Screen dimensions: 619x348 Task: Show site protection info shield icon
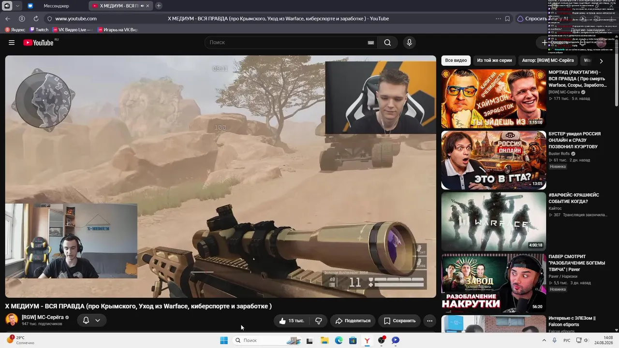49,19
